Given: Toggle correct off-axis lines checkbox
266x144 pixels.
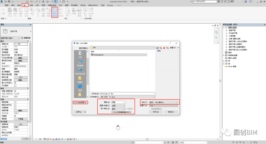Looking at the screenshot, I should pyautogui.click(x=113, y=112).
